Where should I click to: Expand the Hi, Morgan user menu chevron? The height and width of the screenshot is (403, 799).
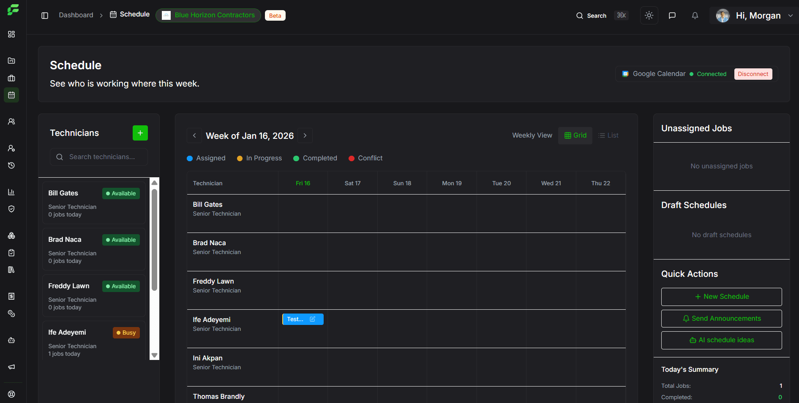pos(790,16)
